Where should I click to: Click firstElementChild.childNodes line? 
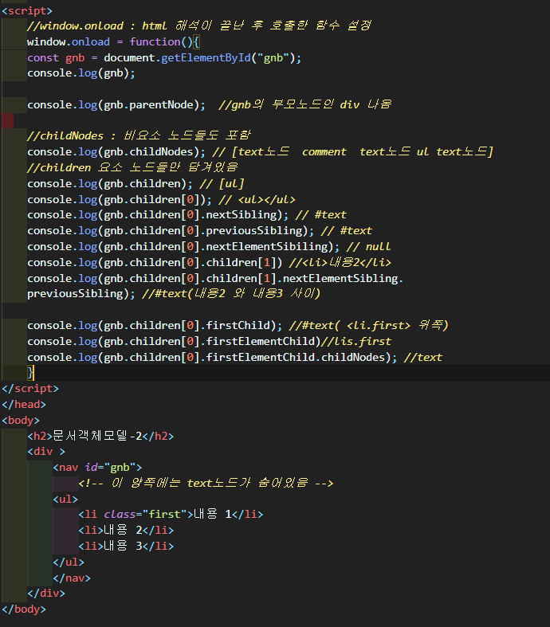click(x=234, y=358)
